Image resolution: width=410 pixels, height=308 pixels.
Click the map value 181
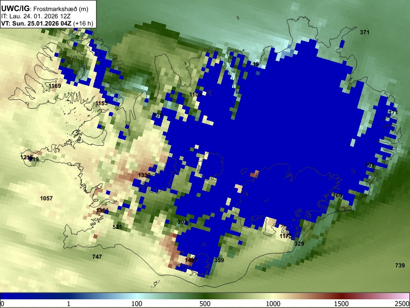tap(369, 165)
